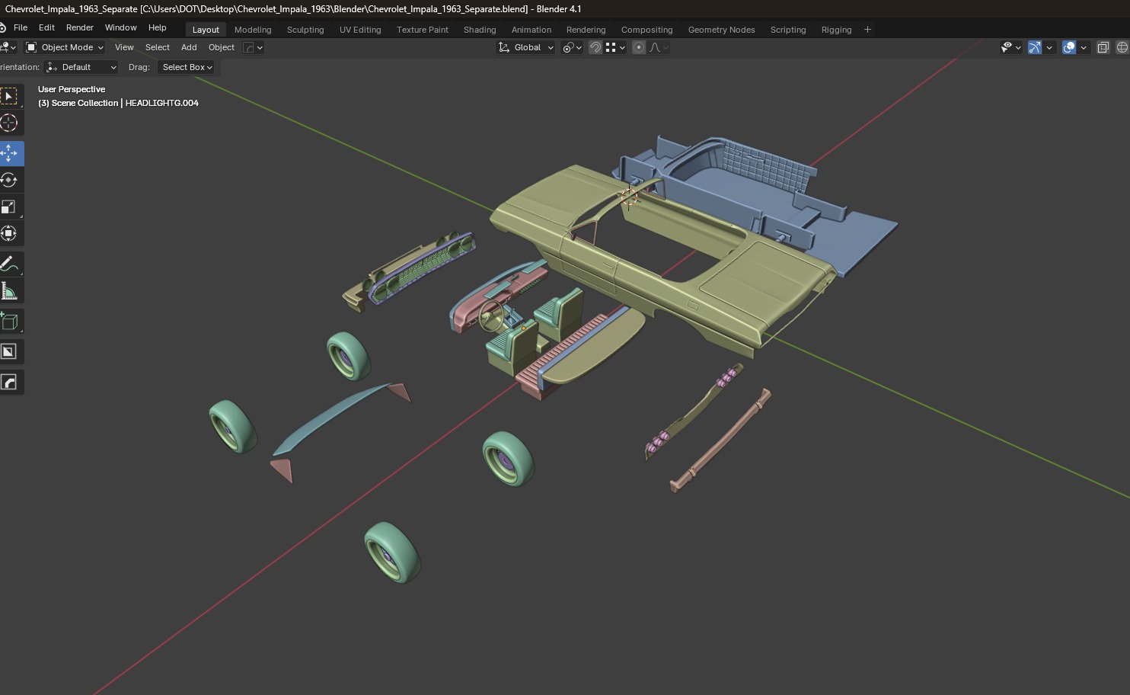This screenshot has height=695, width=1130.
Task: Expand the overlays options arrow
Action: (1084, 47)
